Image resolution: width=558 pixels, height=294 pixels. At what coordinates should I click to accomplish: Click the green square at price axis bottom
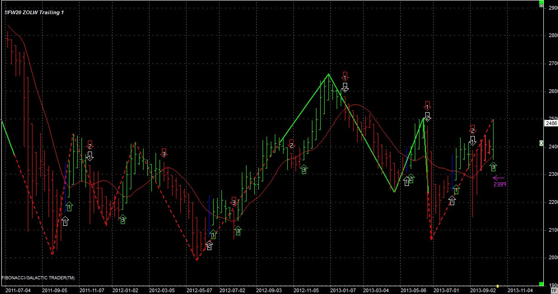pos(541,285)
